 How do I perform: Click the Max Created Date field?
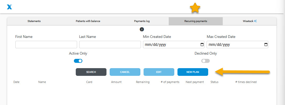pos(237,45)
